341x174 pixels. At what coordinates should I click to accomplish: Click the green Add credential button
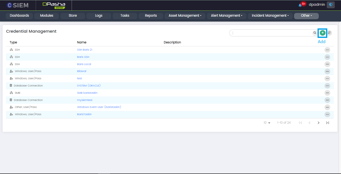click(x=323, y=33)
